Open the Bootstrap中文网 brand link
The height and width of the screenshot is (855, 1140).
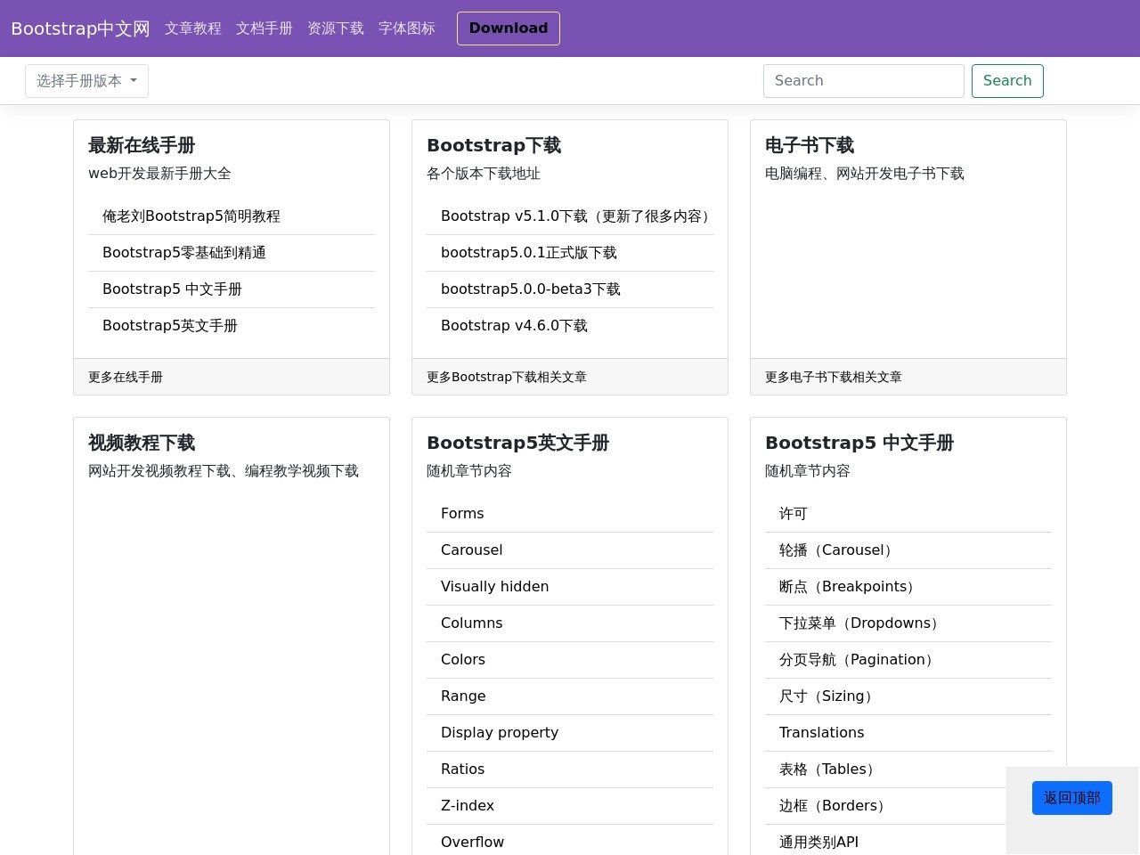click(80, 28)
